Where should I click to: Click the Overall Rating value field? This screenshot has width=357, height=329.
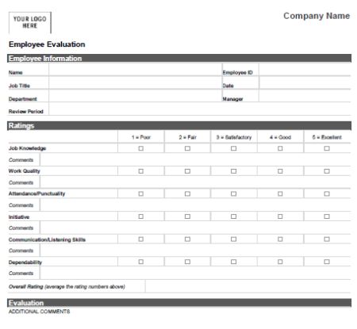[248, 286]
